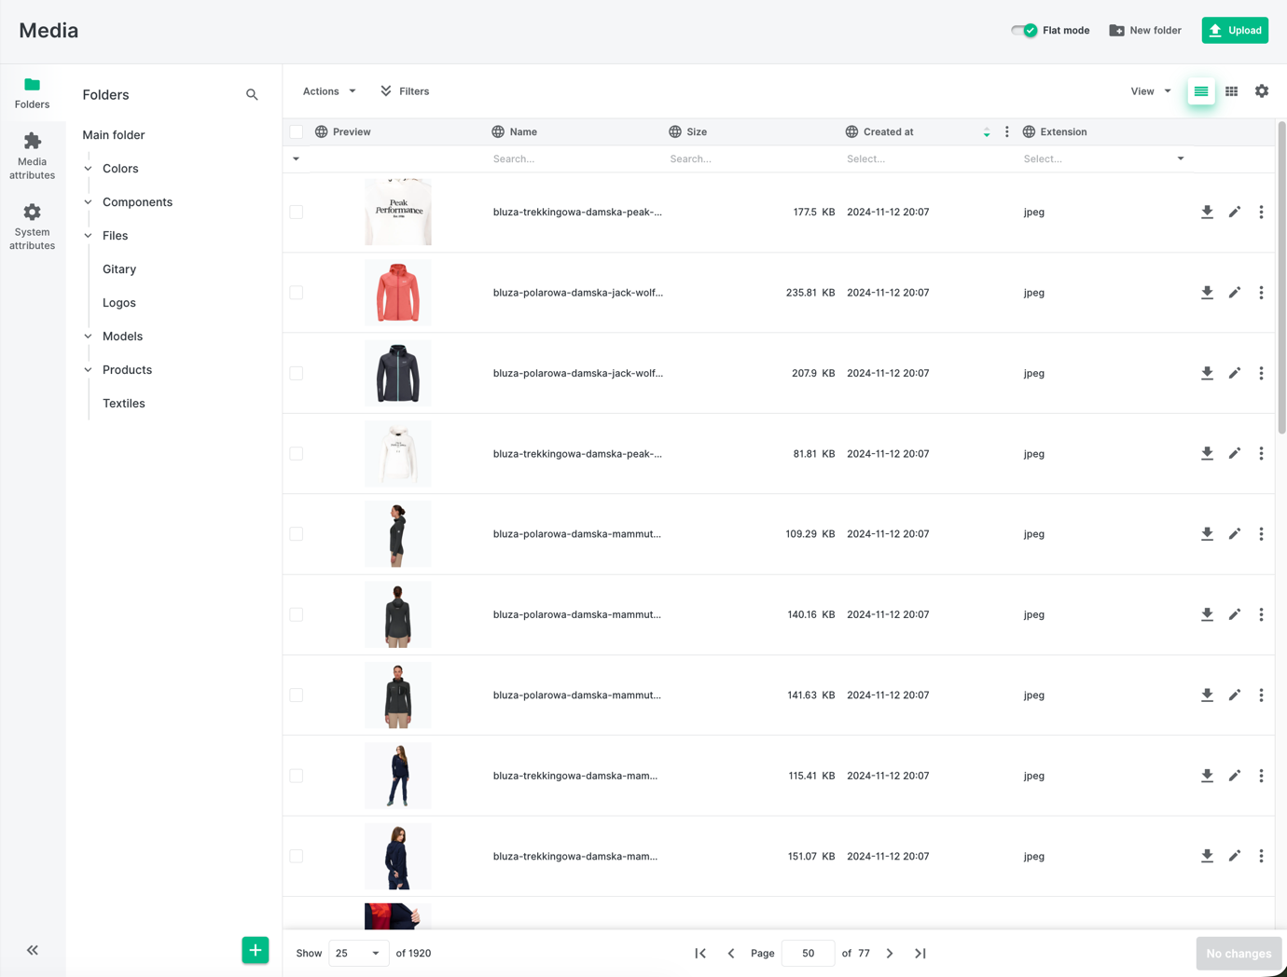Open the Actions dropdown
The height and width of the screenshot is (977, 1287).
328,91
